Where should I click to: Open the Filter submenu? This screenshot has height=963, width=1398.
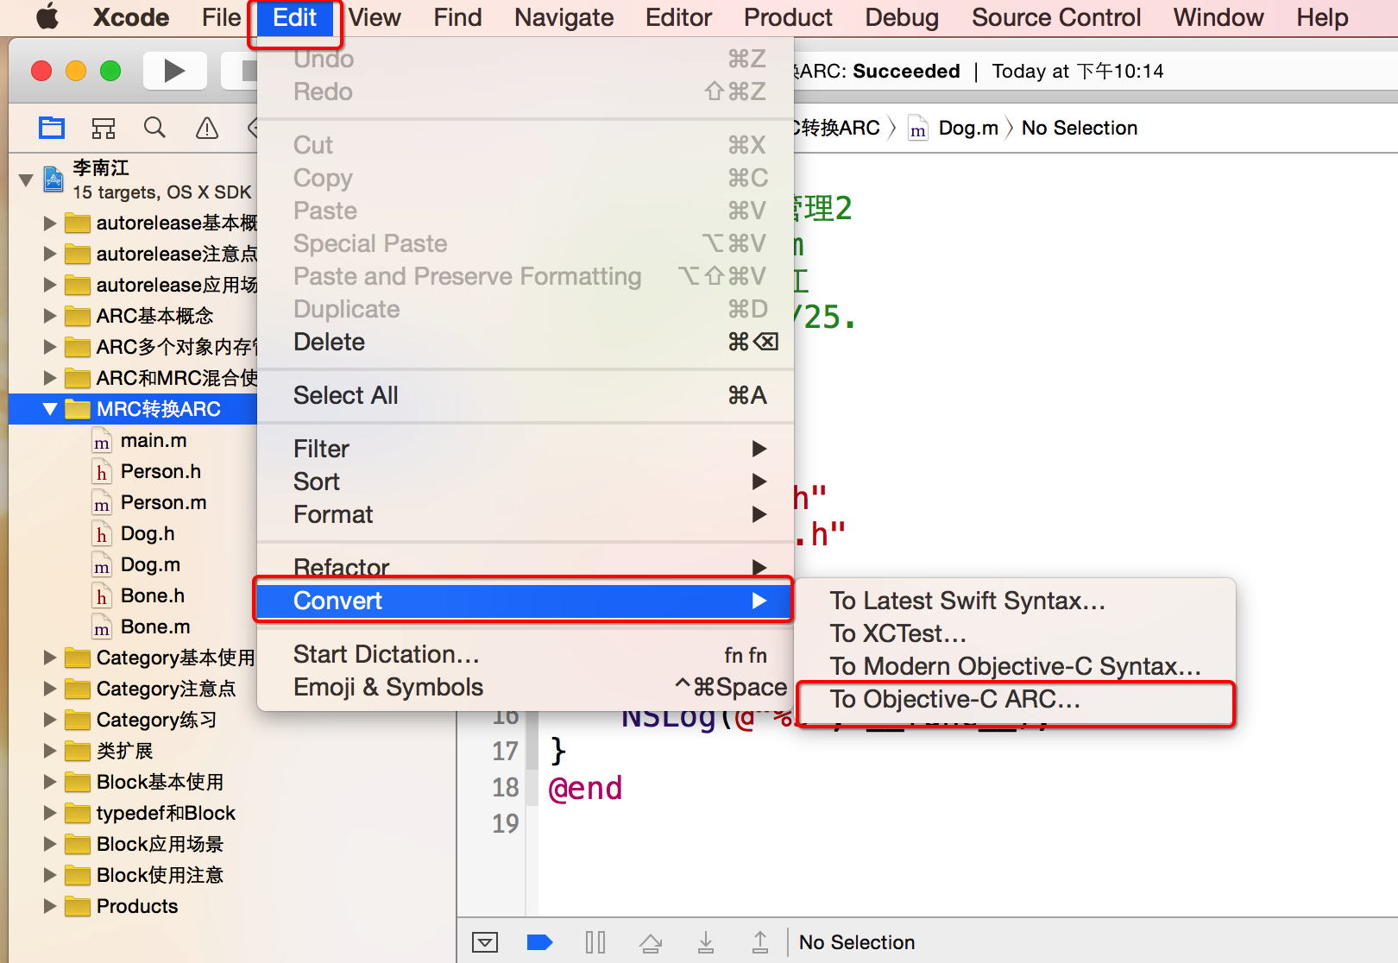tap(526, 449)
